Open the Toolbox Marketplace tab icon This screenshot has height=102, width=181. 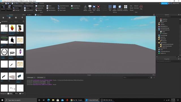click(x=3, y=18)
